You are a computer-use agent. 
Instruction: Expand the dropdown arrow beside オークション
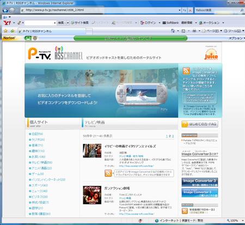tap(223, 23)
